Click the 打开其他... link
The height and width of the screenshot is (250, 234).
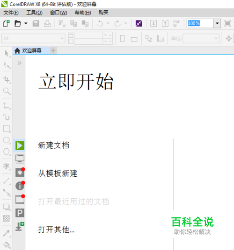click(x=56, y=229)
